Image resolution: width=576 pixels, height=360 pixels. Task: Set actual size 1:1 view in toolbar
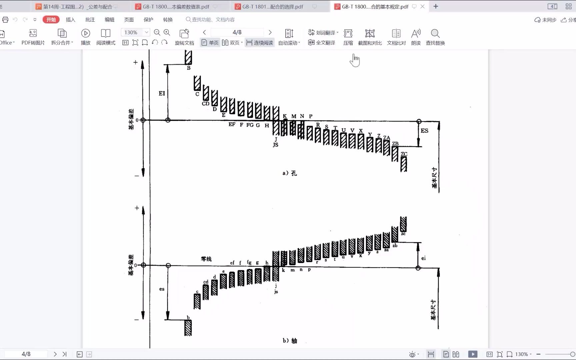(125, 42)
